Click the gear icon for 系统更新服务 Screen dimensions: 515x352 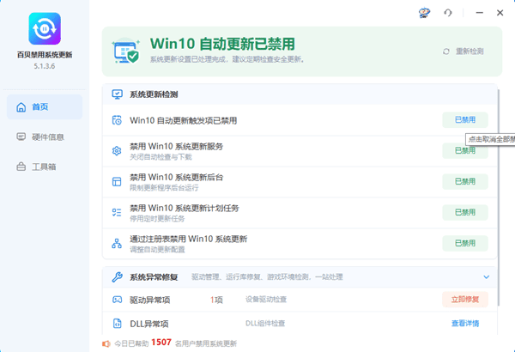tap(117, 151)
